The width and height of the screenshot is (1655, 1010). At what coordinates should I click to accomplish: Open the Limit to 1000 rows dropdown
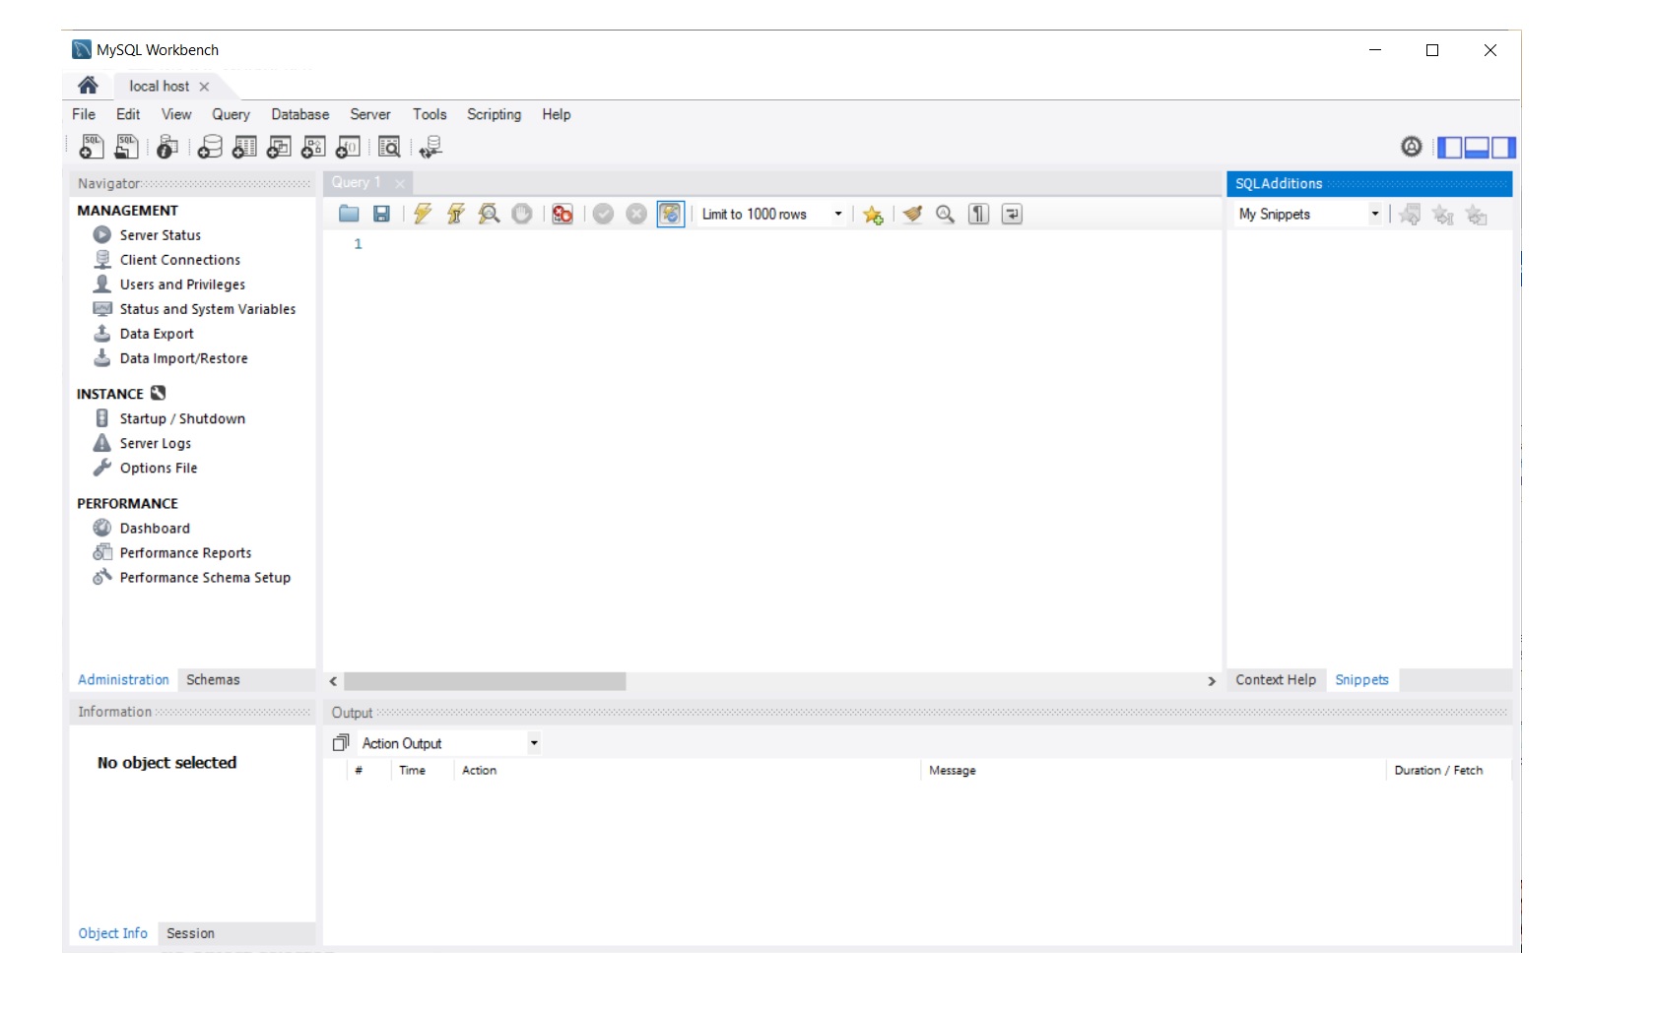tap(836, 214)
